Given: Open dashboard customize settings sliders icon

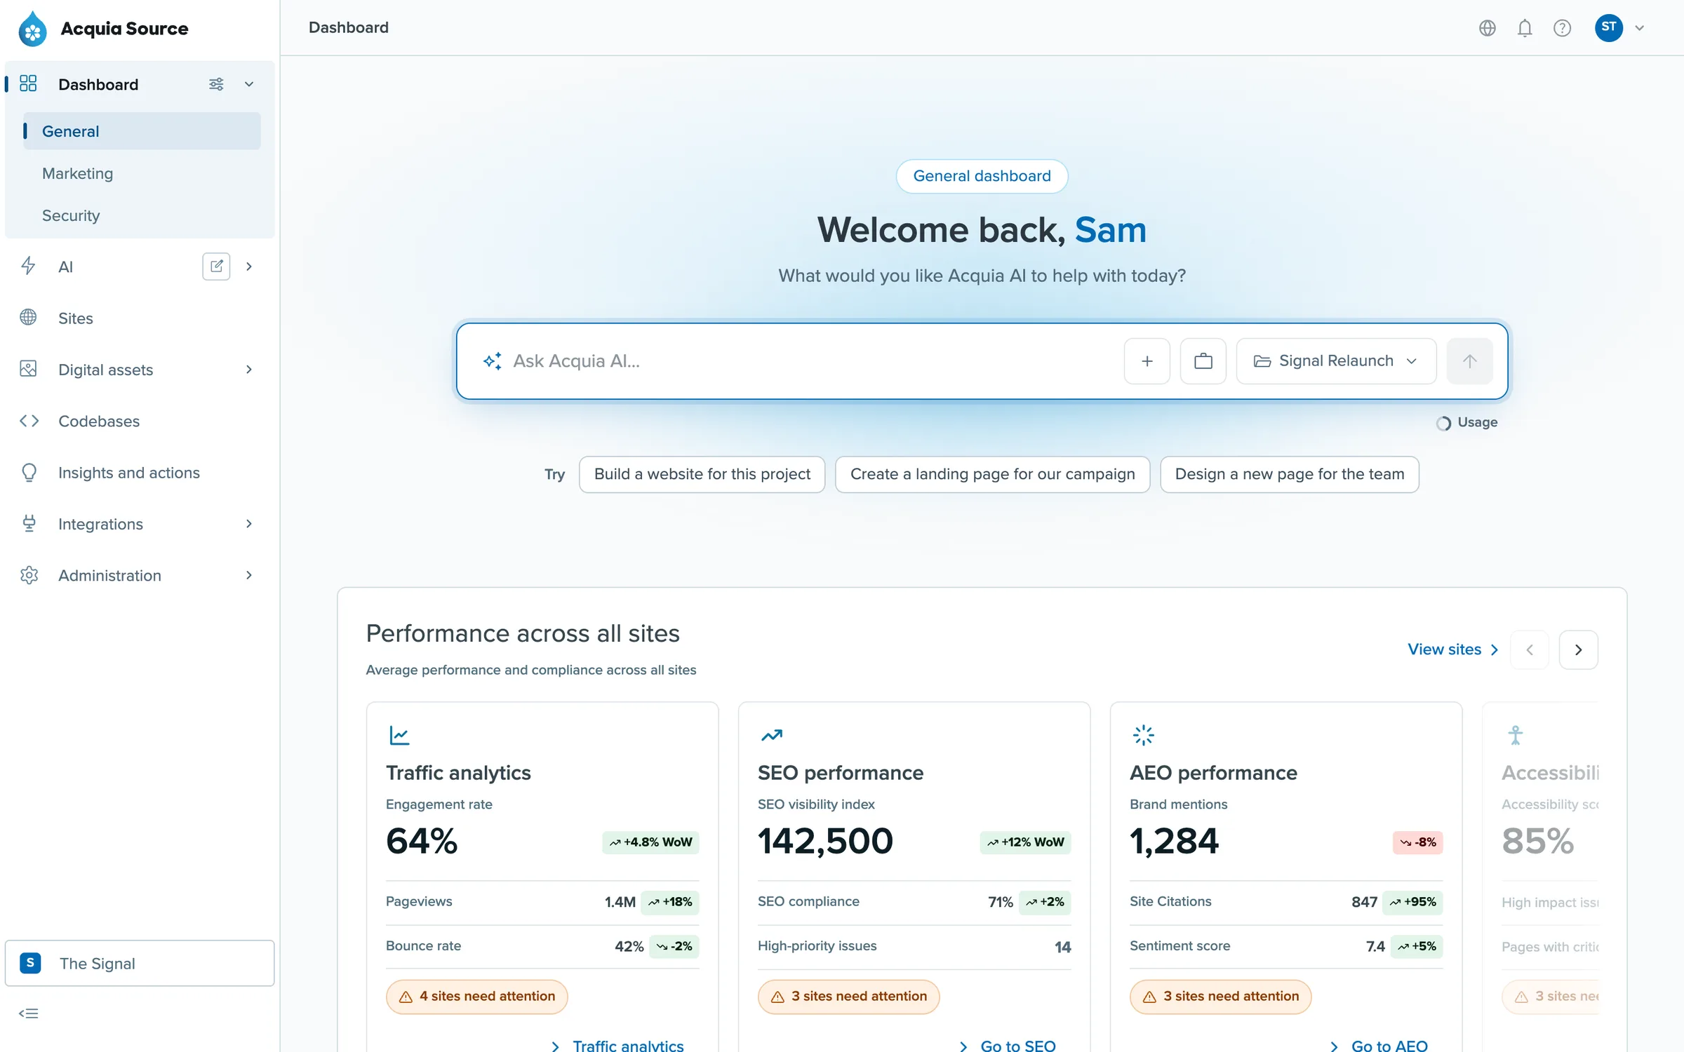Looking at the screenshot, I should pyautogui.click(x=216, y=84).
